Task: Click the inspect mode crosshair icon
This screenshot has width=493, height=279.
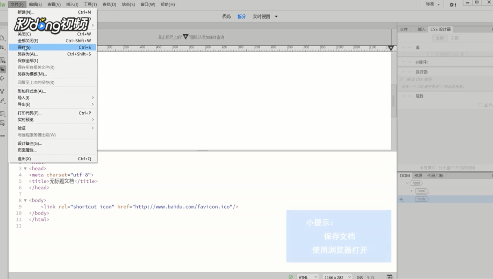Action: click(x=2, y=78)
